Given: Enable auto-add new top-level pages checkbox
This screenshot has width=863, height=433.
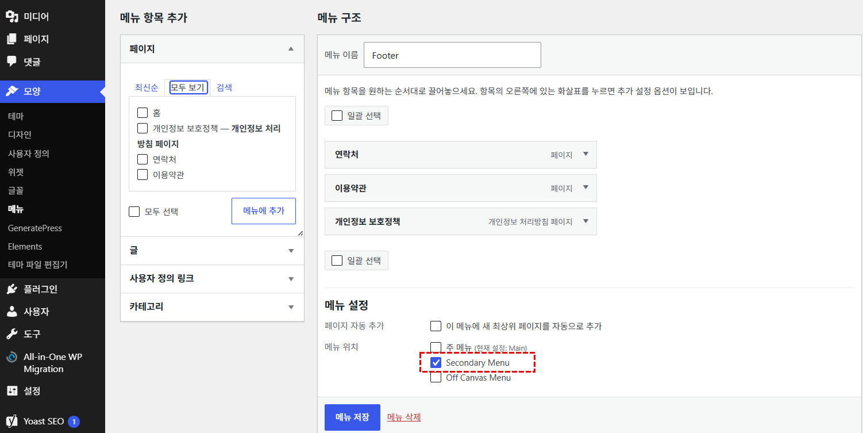Looking at the screenshot, I should click(436, 326).
